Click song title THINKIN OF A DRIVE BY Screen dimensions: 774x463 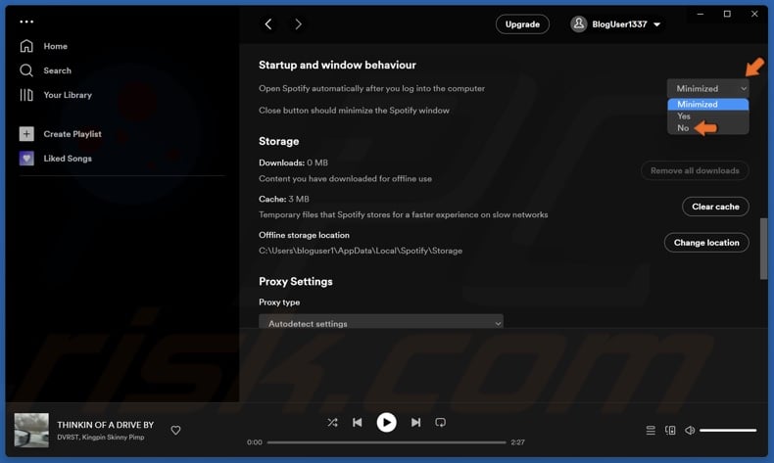(x=106, y=425)
